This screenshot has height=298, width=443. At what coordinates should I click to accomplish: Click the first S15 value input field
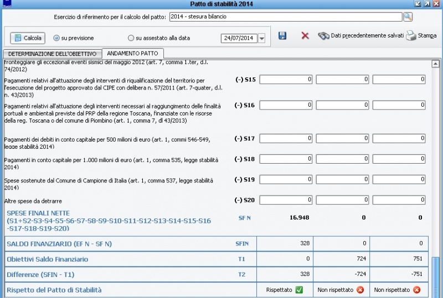coord(286,80)
